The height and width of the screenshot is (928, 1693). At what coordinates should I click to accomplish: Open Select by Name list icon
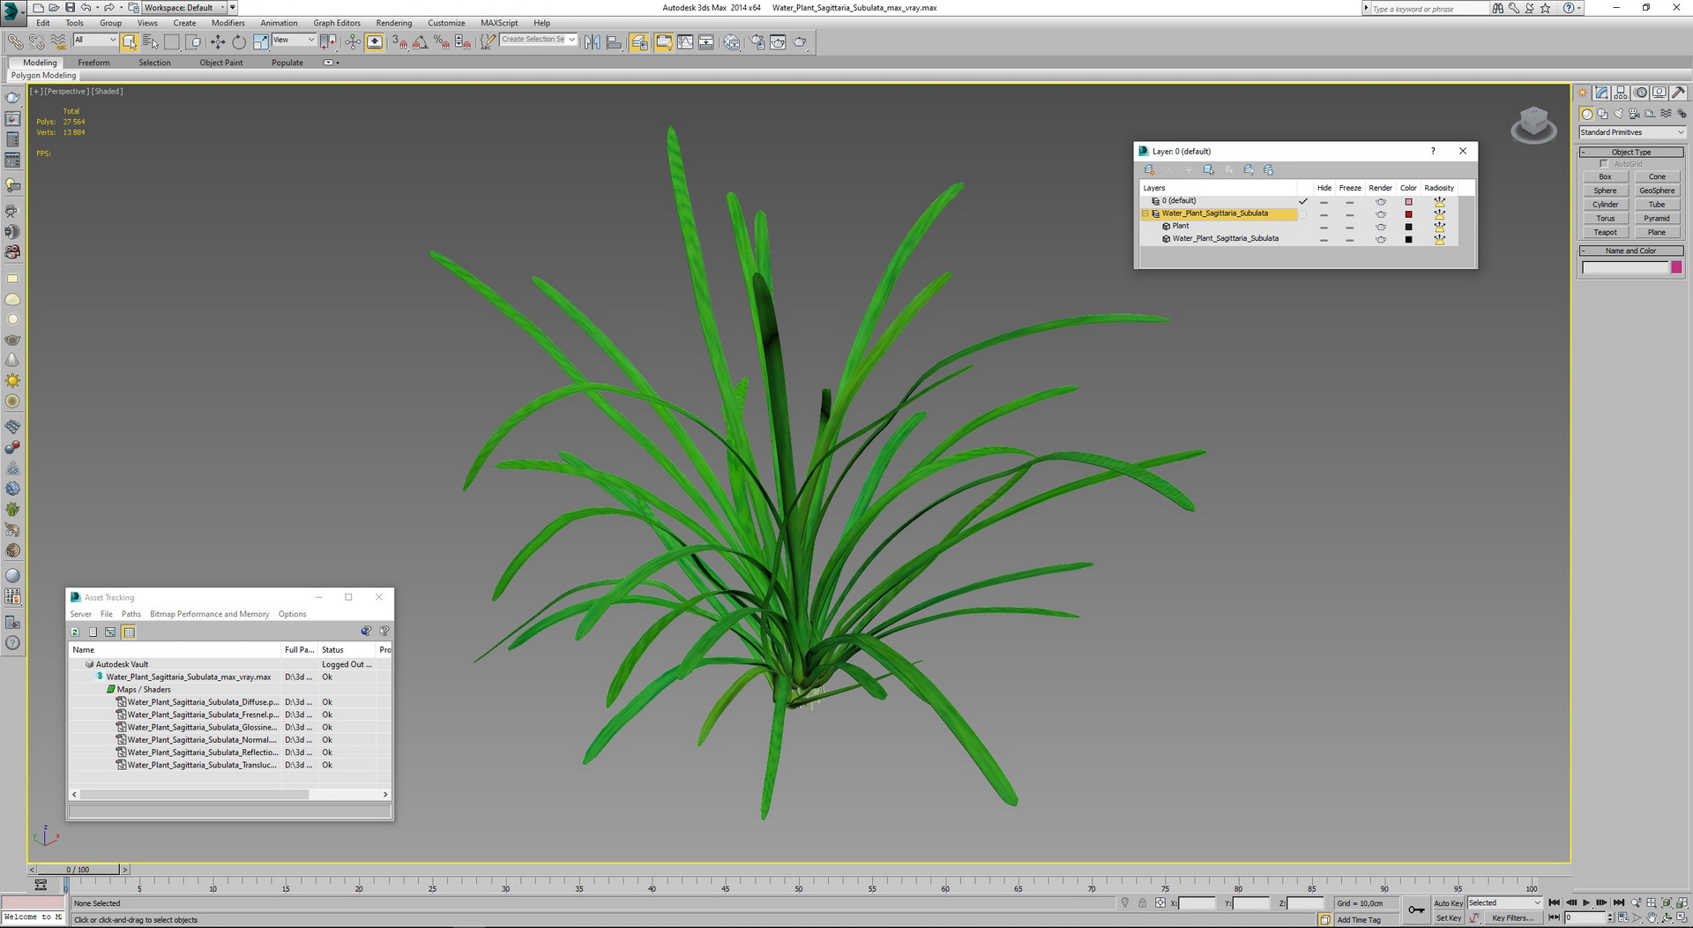click(x=151, y=41)
